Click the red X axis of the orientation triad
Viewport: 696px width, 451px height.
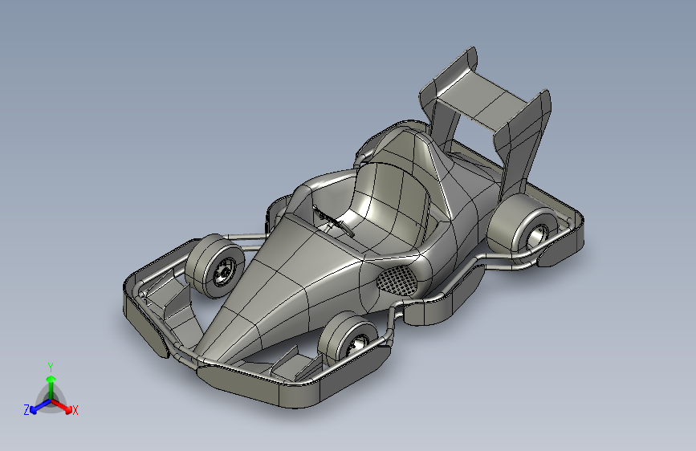[x=64, y=407]
